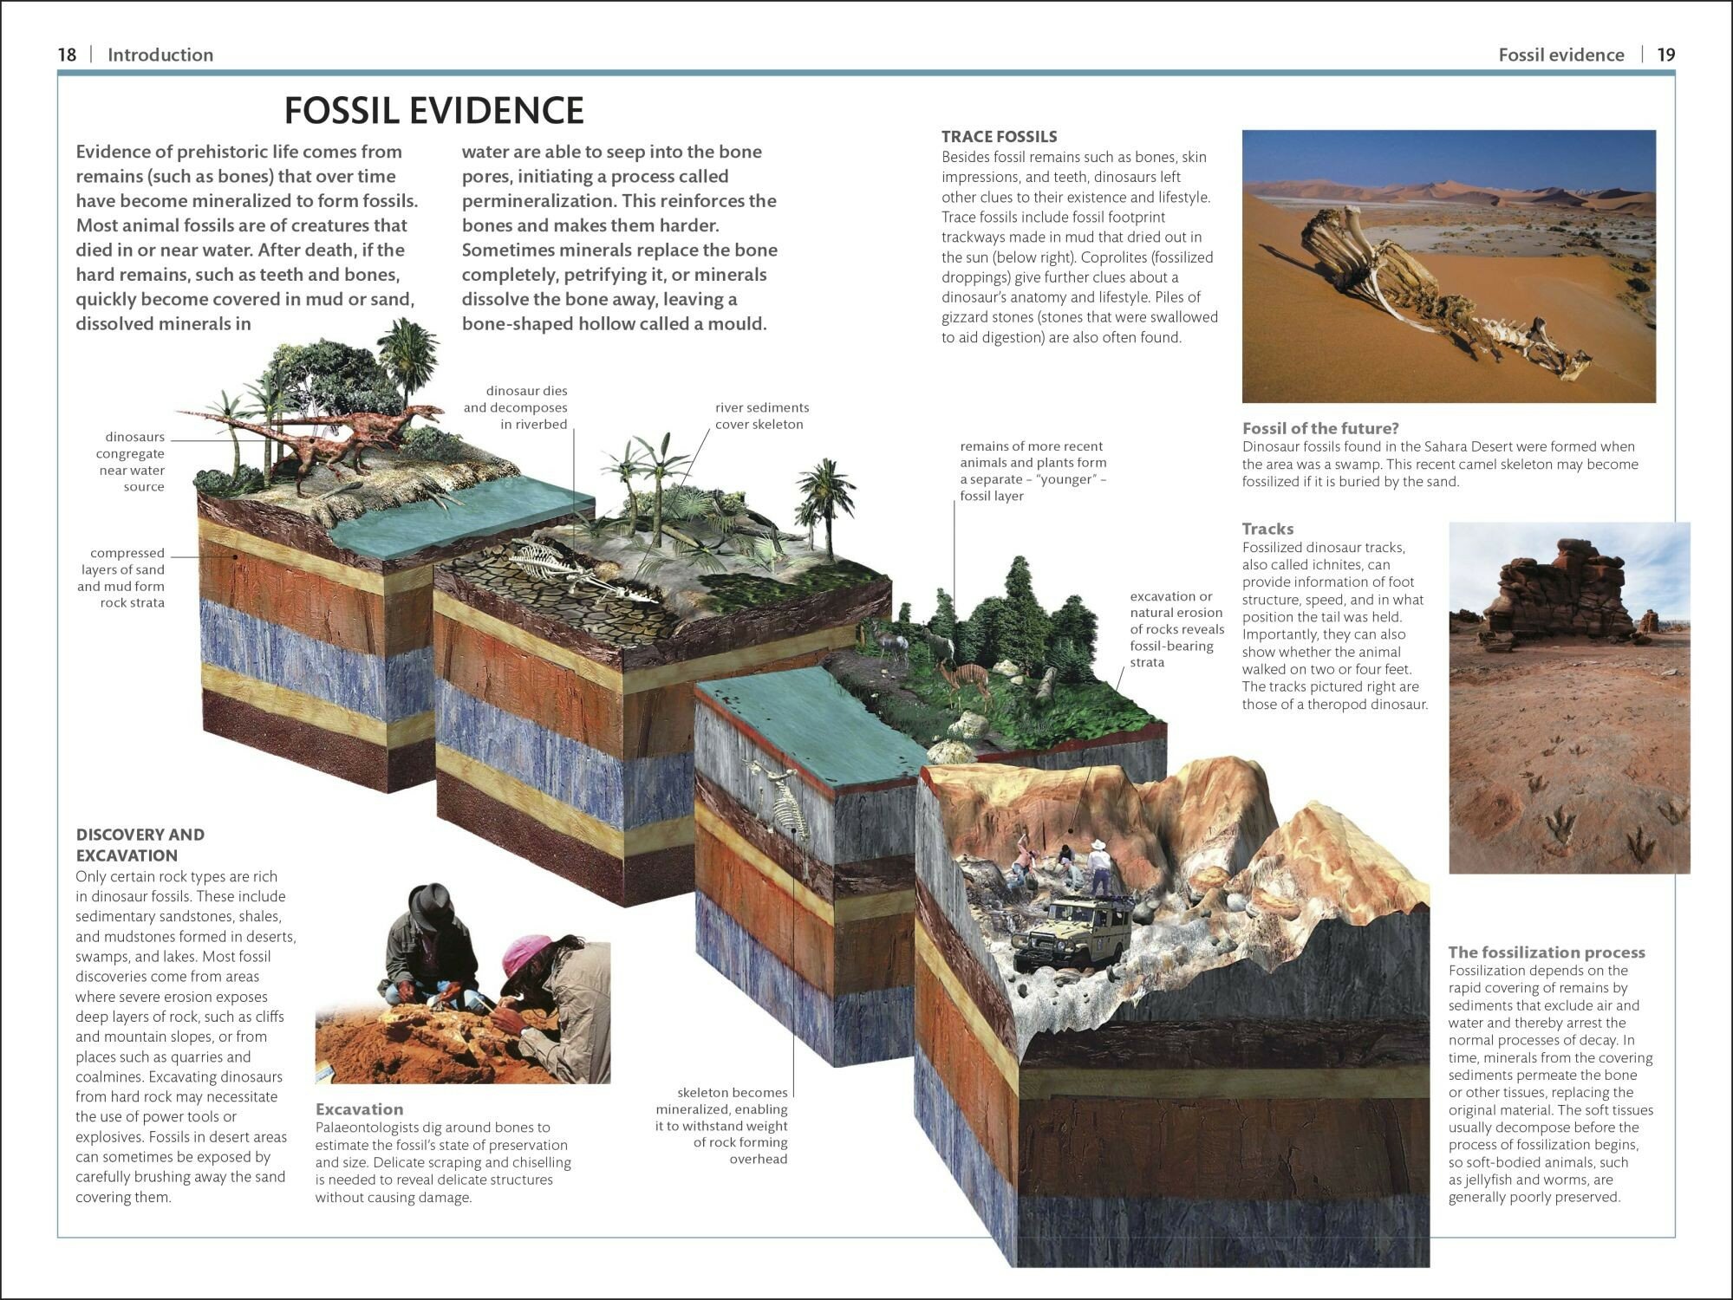Click 'The fossilization process' heading
Viewport: 1733px width, 1300px height.
(x=1546, y=952)
